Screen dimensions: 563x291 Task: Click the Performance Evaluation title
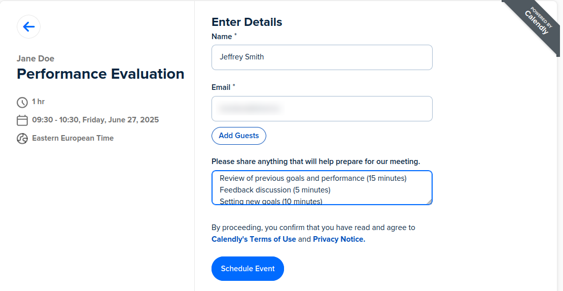click(x=100, y=74)
